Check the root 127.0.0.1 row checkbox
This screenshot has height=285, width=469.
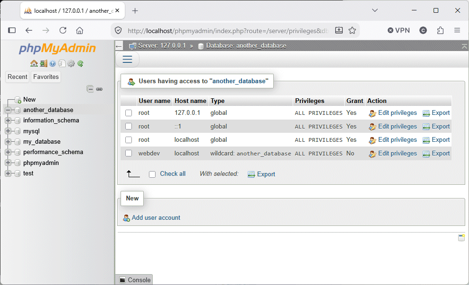click(x=129, y=113)
